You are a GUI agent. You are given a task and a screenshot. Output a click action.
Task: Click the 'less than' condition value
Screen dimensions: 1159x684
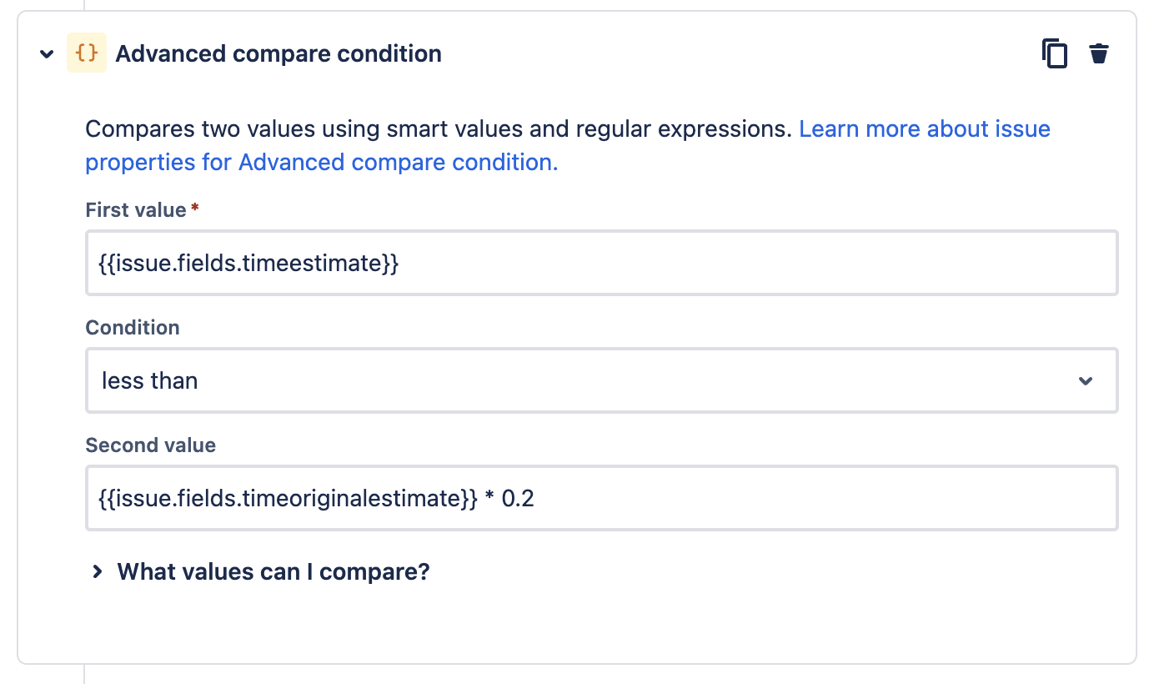(x=149, y=380)
